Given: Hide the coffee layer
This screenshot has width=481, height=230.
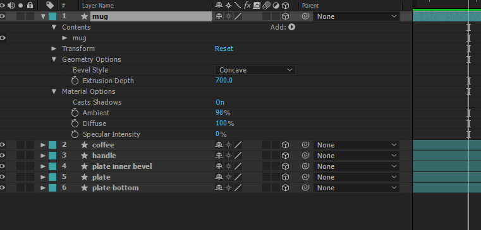Looking at the screenshot, I should click(x=3, y=145).
